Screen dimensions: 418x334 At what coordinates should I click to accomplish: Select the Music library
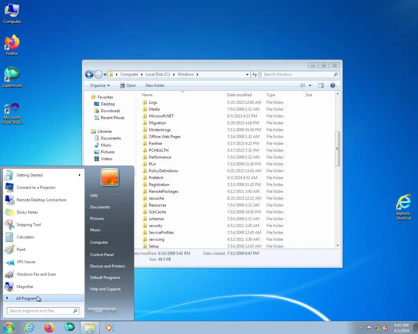tap(106, 145)
